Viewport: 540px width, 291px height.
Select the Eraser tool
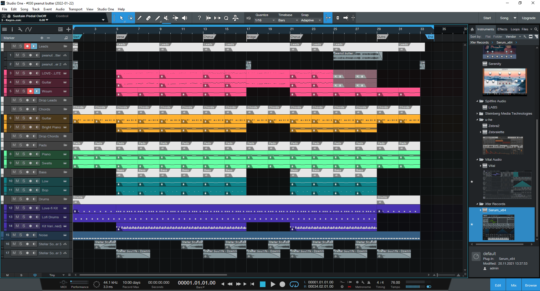(x=148, y=18)
